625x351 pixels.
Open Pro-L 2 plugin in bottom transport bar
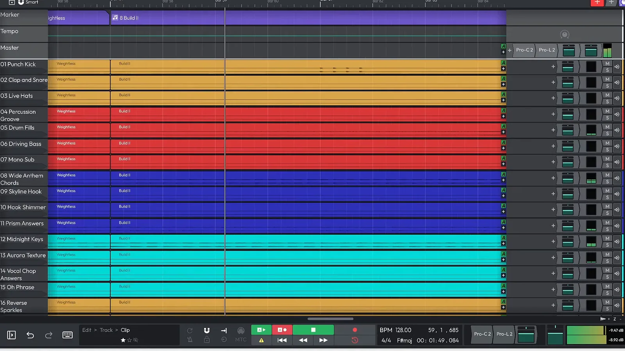click(x=504, y=334)
